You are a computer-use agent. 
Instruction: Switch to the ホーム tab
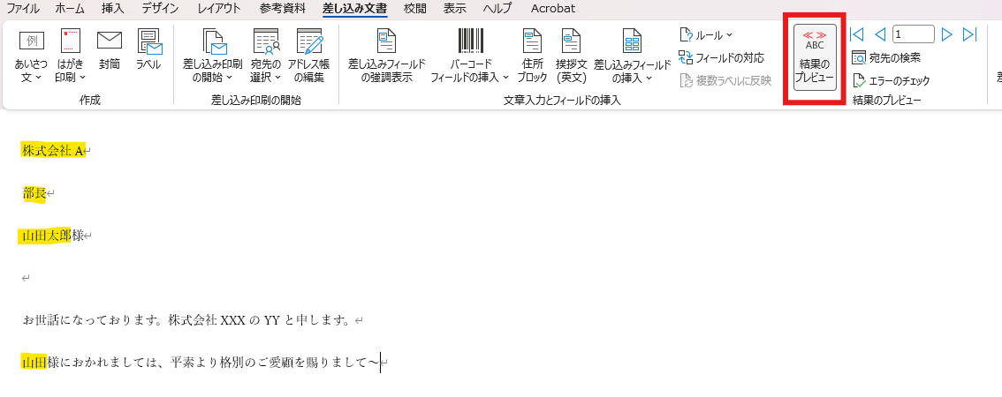[x=69, y=9]
